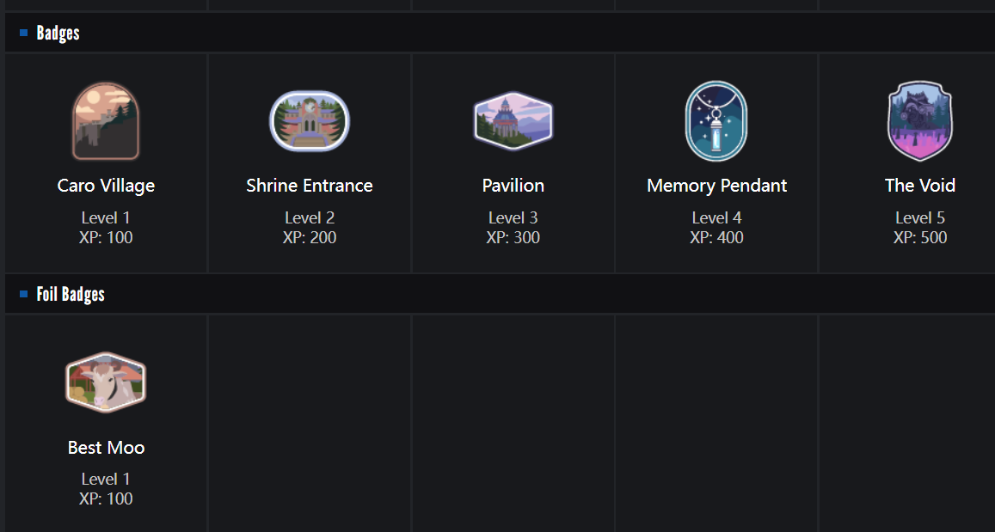
Task: Collapse the Badges section header
Action: pos(58,33)
